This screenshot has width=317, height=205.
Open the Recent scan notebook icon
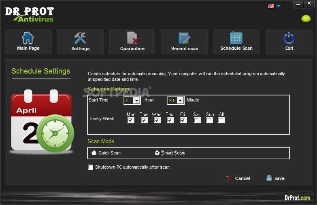[184, 38]
